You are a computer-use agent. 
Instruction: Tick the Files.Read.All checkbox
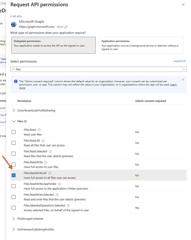pos(13,143)
